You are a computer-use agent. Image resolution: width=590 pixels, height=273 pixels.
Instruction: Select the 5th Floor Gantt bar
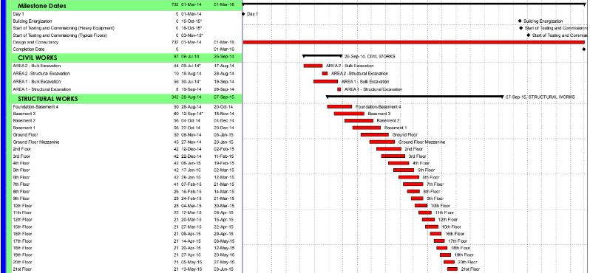coord(404,170)
